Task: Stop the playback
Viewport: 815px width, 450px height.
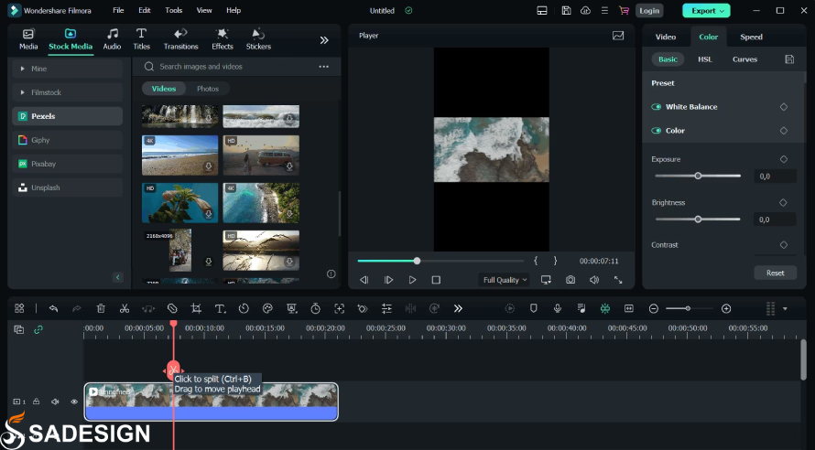Action: (x=436, y=280)
